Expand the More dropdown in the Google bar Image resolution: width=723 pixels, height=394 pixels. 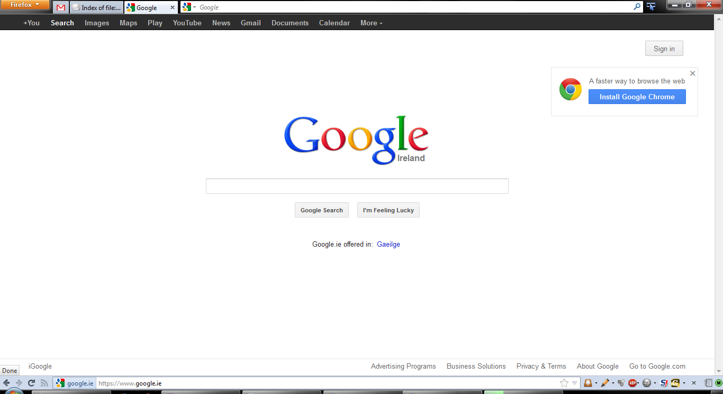pos(371,23)
